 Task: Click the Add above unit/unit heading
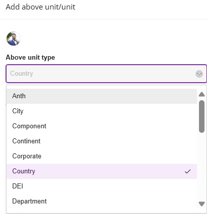(x=41, y=7)
